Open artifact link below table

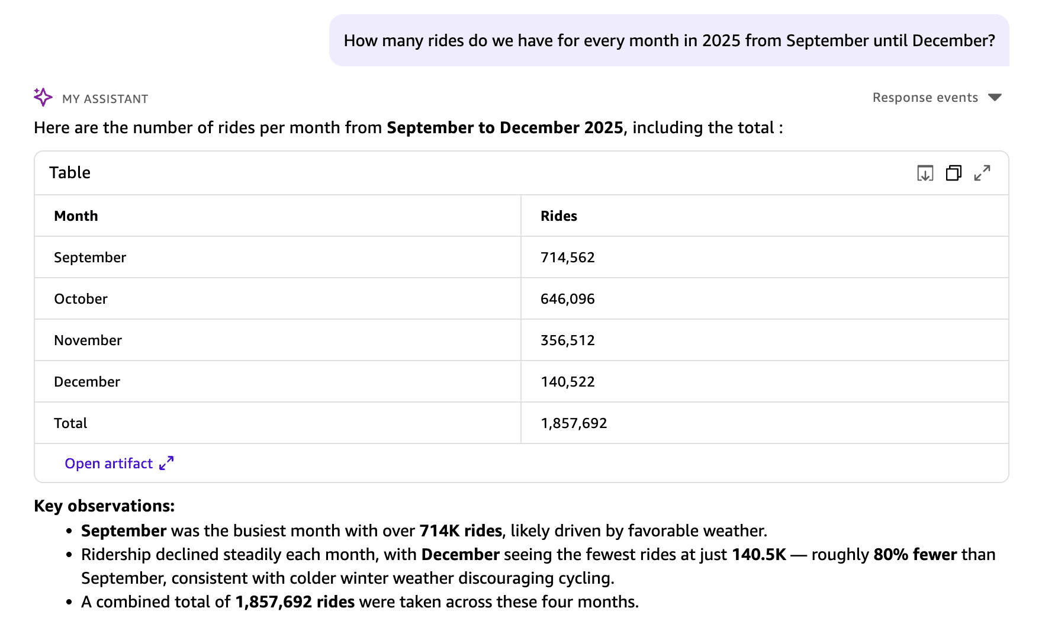coord(109,464)
